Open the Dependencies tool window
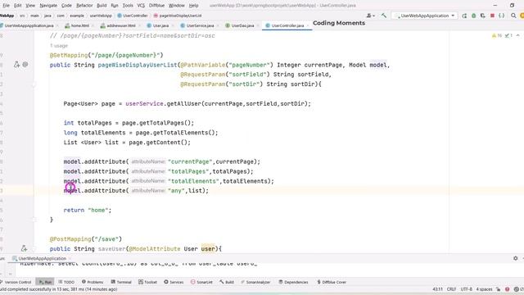The width and height of the screenshot is (524, 295). point(293,282)
